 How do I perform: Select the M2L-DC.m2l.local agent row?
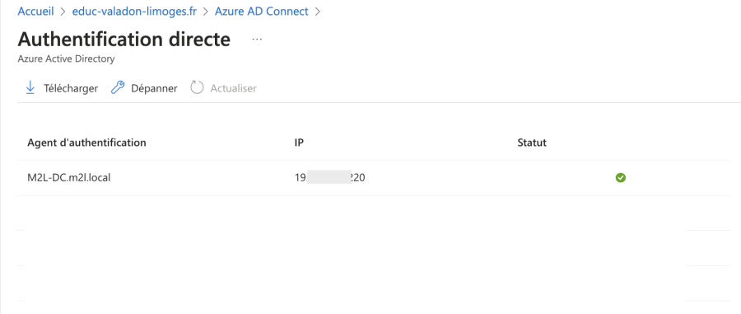coord(375,178)
